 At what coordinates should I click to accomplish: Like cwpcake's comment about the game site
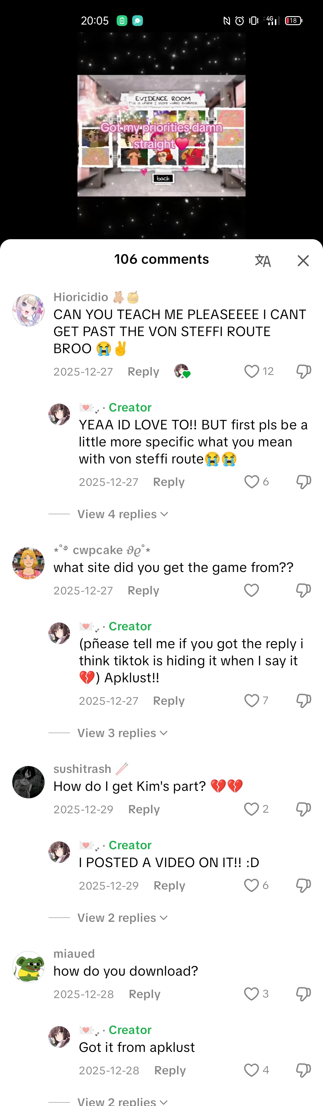(252, 590)
